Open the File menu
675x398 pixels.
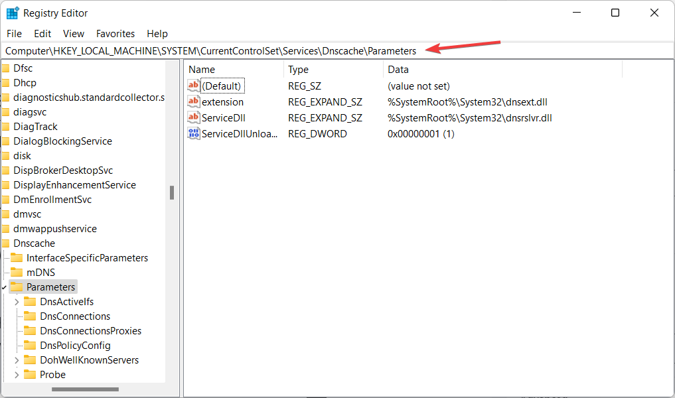point(14,34)
